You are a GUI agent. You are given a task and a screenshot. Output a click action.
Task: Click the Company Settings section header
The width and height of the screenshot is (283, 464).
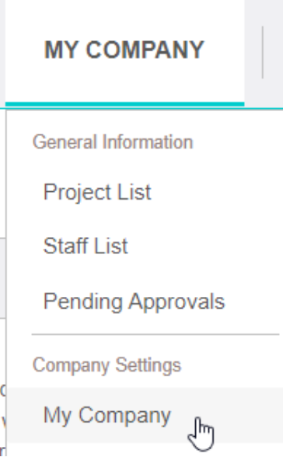coord(107,365)
